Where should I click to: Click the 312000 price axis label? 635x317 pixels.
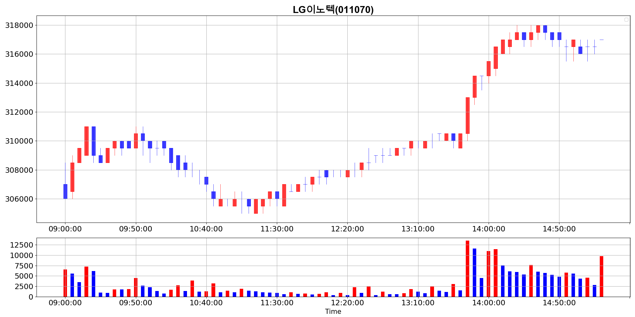19,112
